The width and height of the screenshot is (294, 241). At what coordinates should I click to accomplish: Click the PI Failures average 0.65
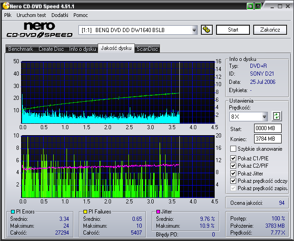137,219
